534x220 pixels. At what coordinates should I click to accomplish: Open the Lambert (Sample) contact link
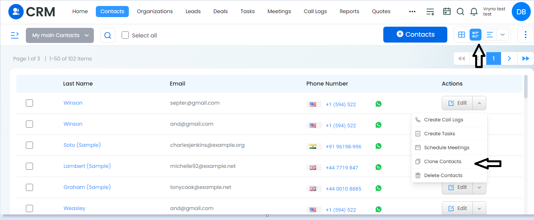(x=87, y=166)
